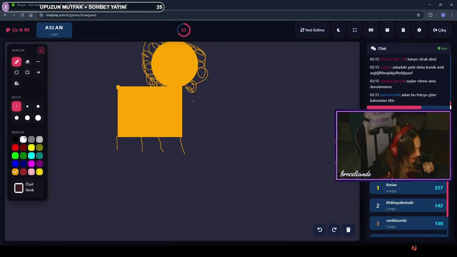Screen dimensions: 457x257
Task: Pick the teal color swatch
Action: point(40,156)
